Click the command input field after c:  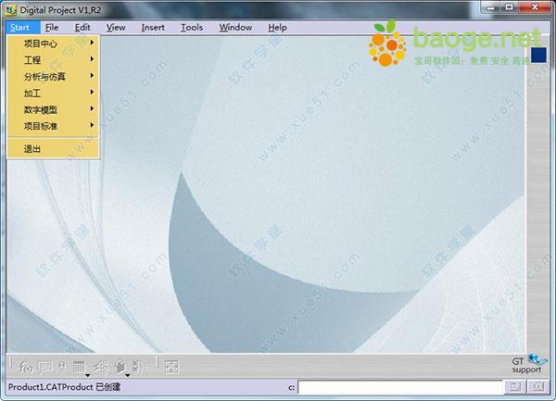pos(400,387)
